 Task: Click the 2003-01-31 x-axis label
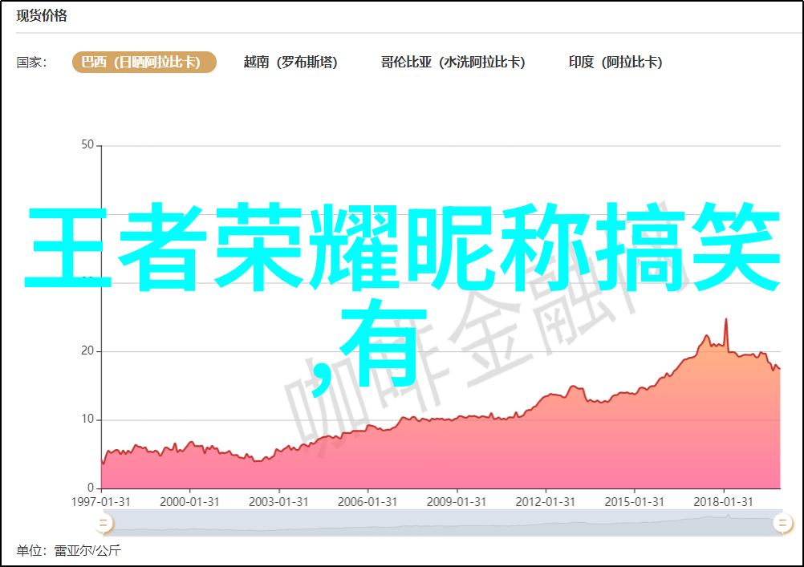(x=278, y=502)
